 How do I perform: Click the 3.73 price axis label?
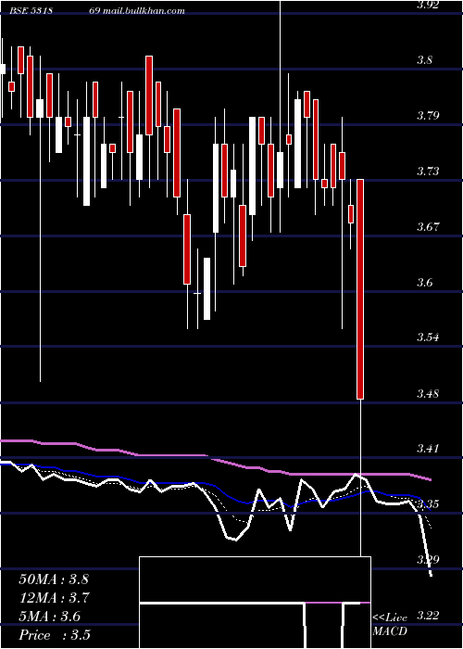[427, 171]
